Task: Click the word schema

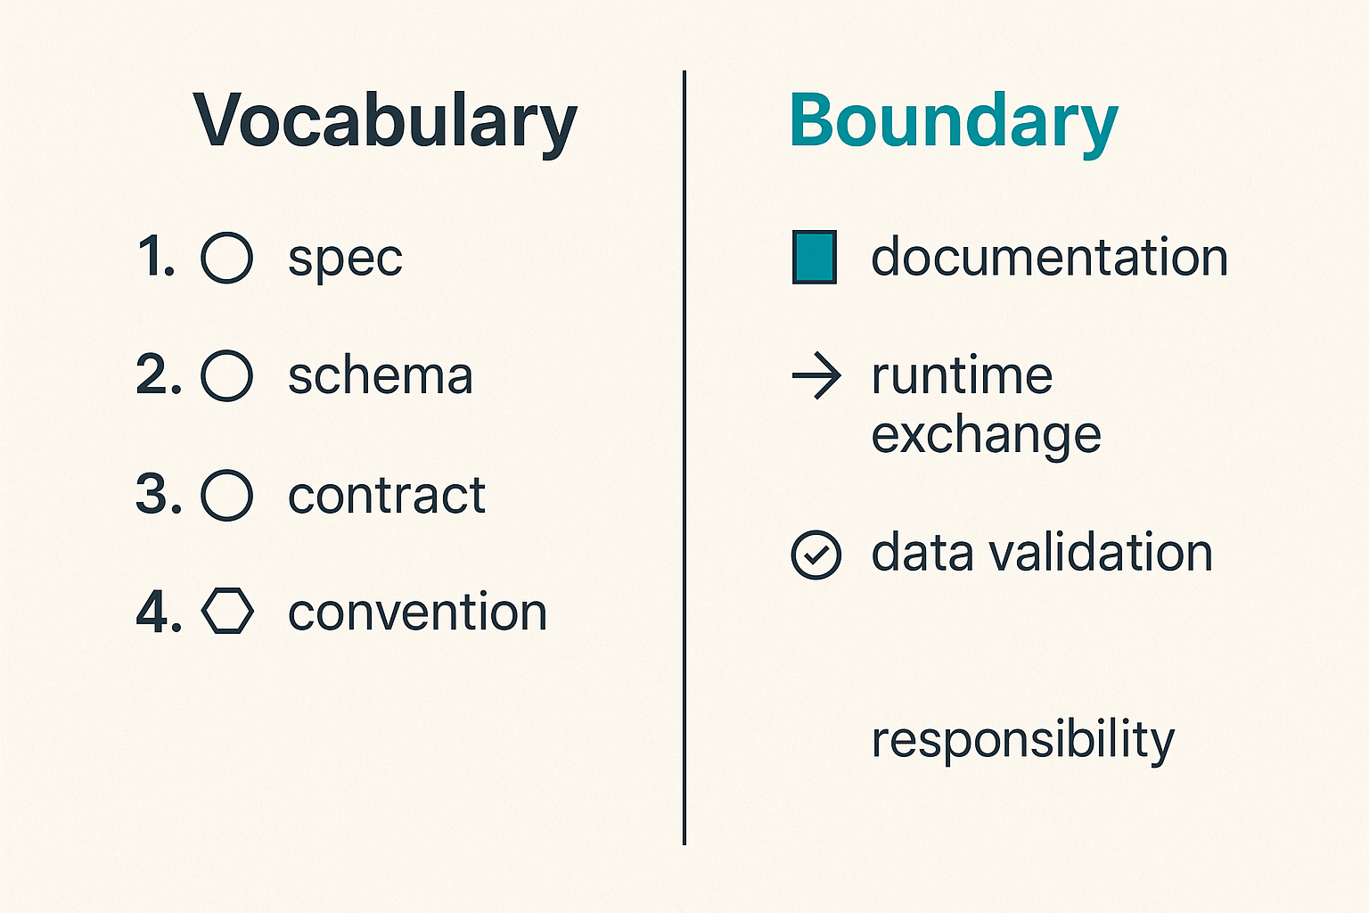Action: tap(381, 375)
